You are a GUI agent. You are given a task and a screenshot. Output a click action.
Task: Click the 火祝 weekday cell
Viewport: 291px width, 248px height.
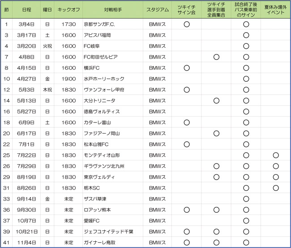pyautogui.click(x=47, y=46)
